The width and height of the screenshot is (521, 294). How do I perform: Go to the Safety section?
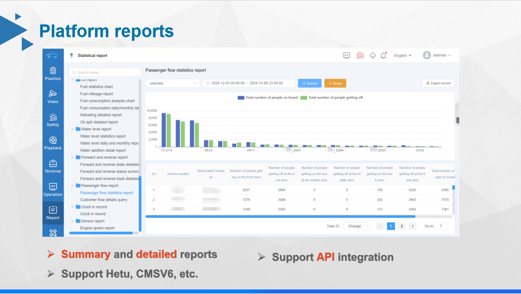point(53,120)
